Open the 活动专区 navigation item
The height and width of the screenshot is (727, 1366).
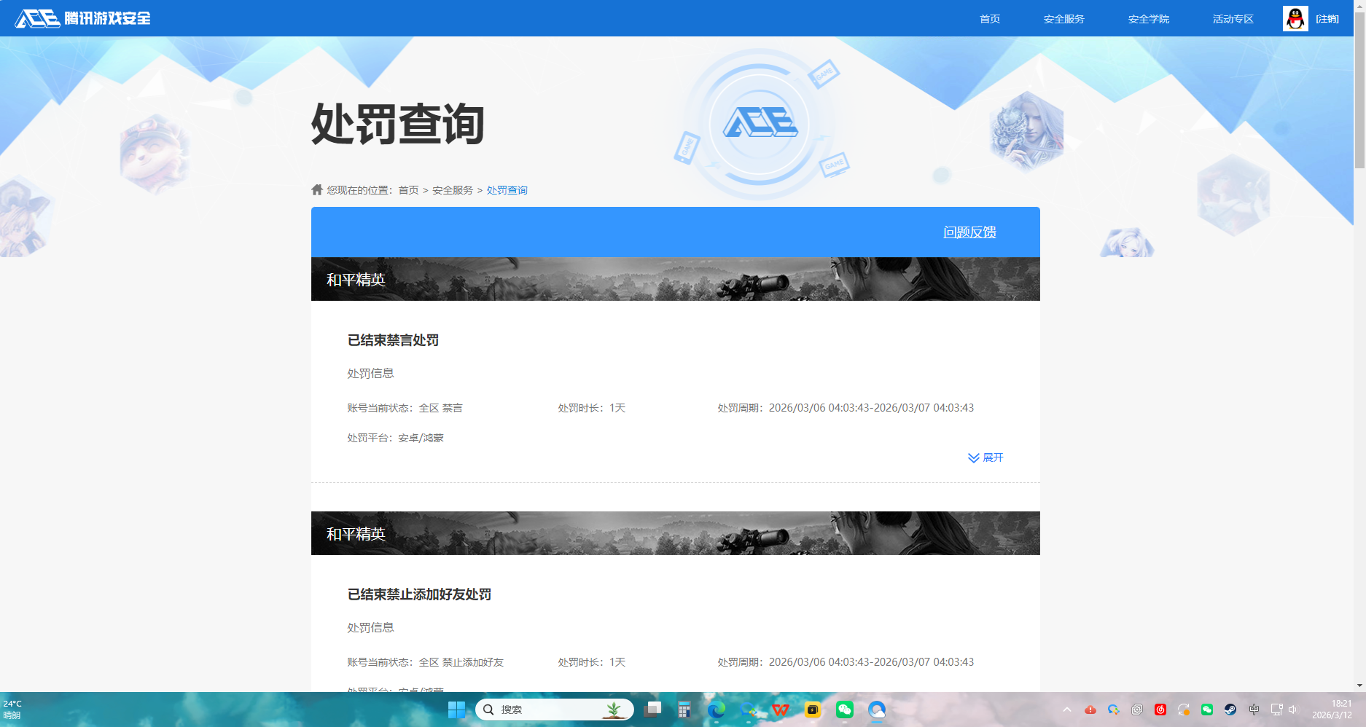point(1232,18)
